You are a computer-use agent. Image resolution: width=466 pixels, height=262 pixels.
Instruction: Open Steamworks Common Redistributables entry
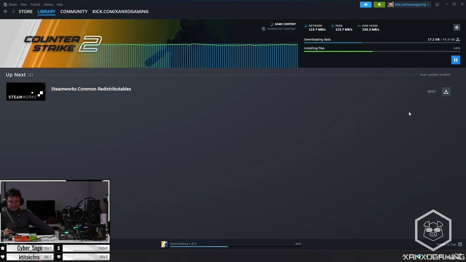(91, 89)
